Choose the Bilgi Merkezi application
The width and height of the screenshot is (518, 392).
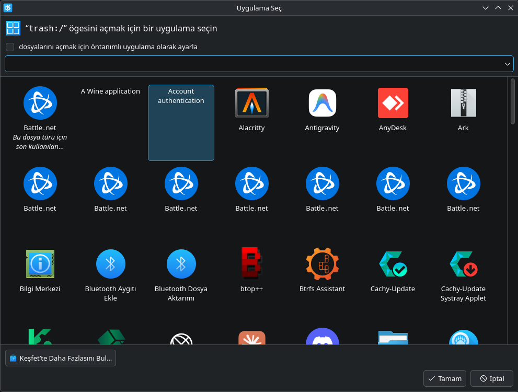pos(40,270)
